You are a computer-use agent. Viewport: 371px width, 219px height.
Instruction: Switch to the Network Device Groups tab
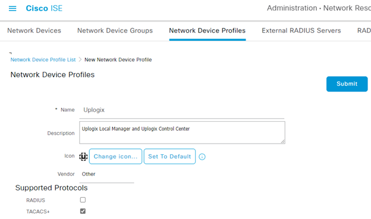point(115,30)
